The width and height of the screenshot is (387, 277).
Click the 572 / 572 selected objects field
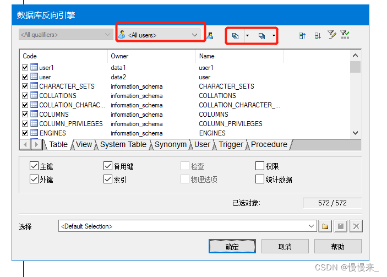[x=332, y=203]
